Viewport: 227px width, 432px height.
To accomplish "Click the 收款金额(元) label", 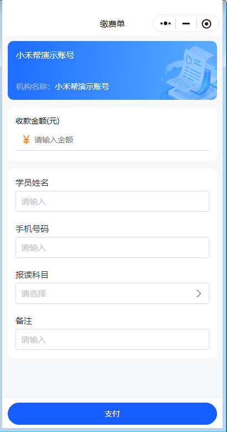I will (x=38, y=121).
